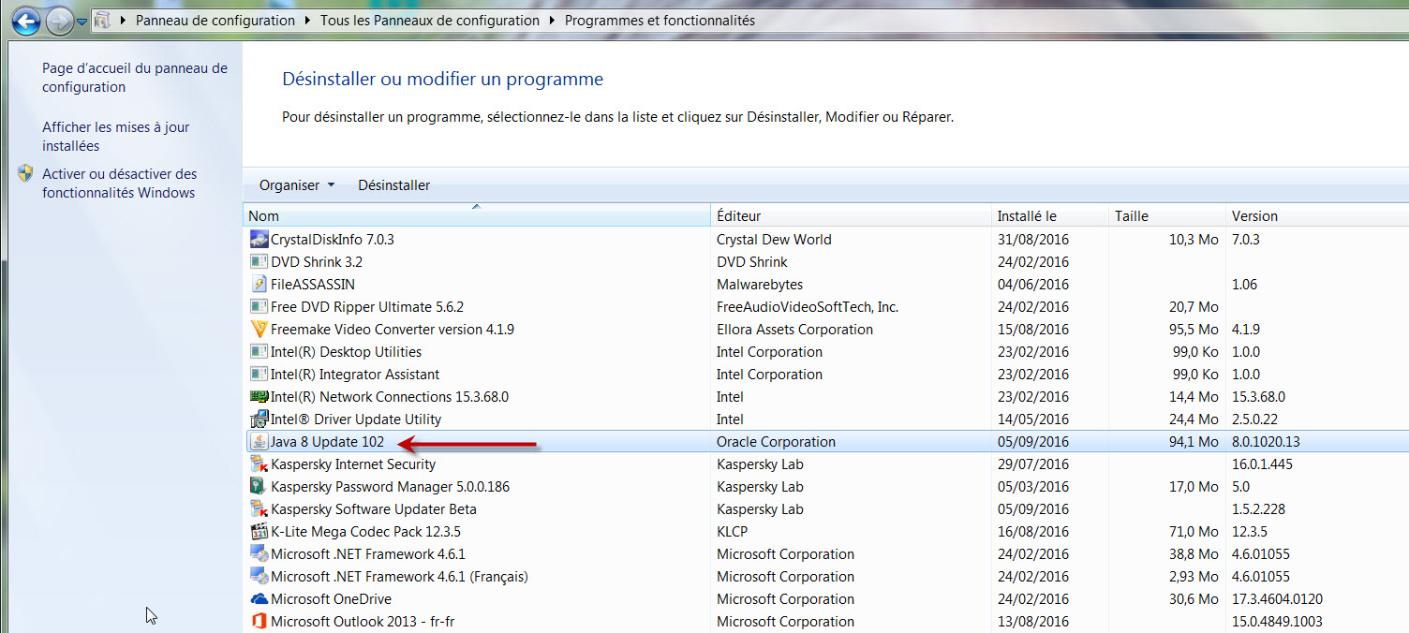Click 'Programmes et fonctionnalités' breadcrumb
Image resolution: width=1409 pixels, height=633 pixels.
[x=660, y=20]
